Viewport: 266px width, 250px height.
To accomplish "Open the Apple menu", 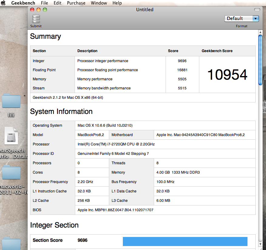I will click(3, 3).
